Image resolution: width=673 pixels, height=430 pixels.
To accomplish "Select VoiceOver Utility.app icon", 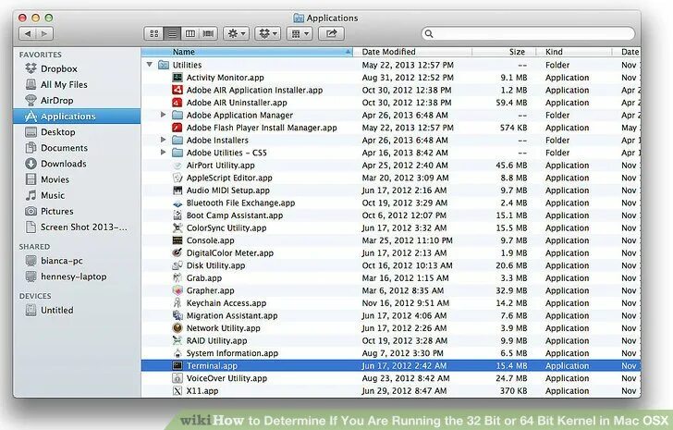I will [x=177, y=378].
